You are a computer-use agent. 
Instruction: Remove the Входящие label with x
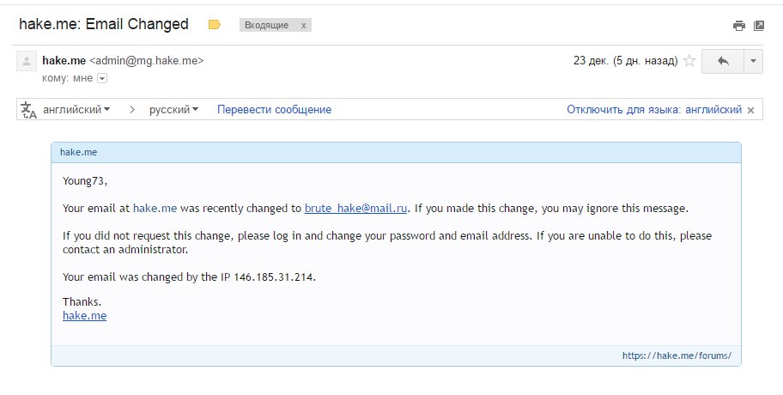(303, 25)
